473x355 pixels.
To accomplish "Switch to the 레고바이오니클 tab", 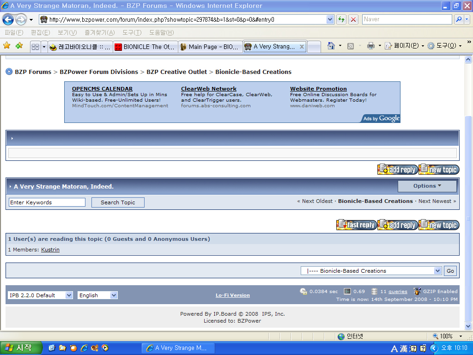I will pos(80,47).
